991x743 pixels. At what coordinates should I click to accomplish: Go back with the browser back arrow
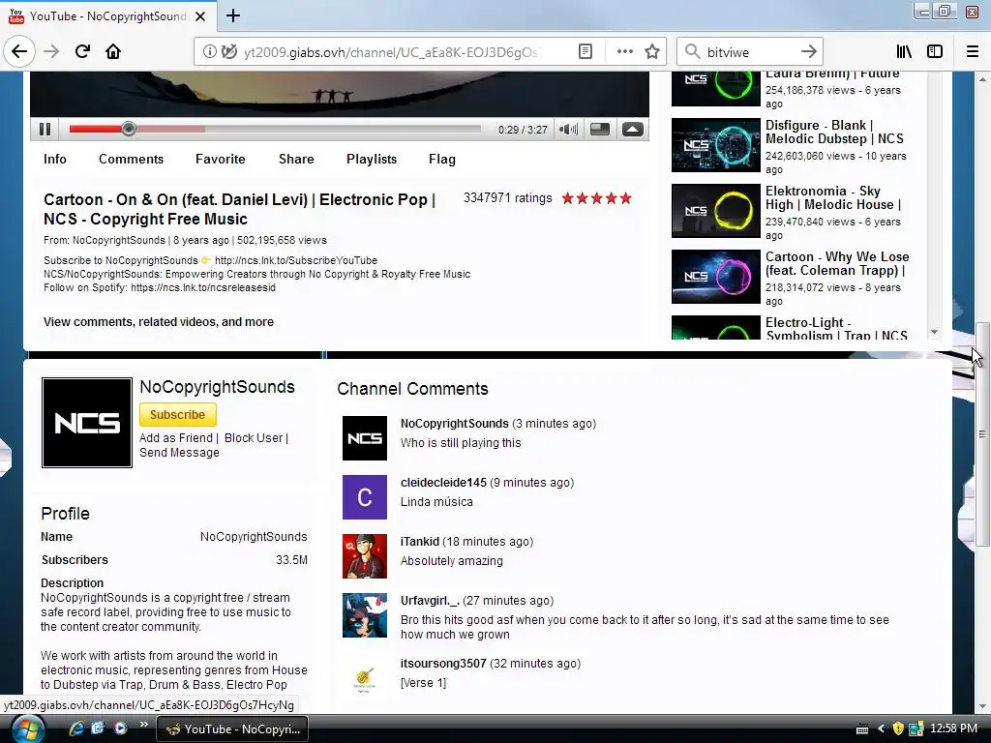click(19, 51)
